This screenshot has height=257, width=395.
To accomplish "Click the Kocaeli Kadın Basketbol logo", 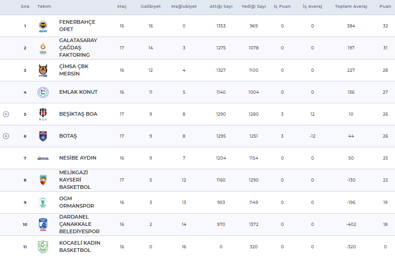I will (x=43, y=247).
